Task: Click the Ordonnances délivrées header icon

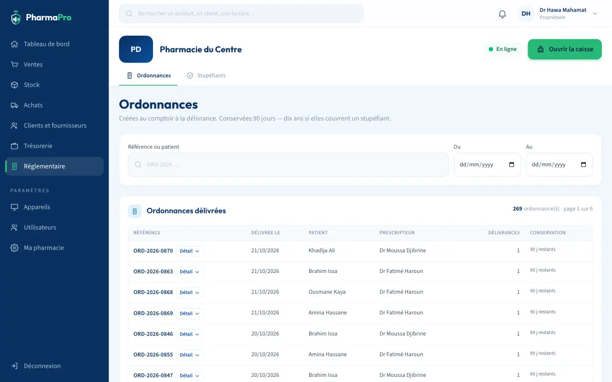Action: tap(135, 211)
